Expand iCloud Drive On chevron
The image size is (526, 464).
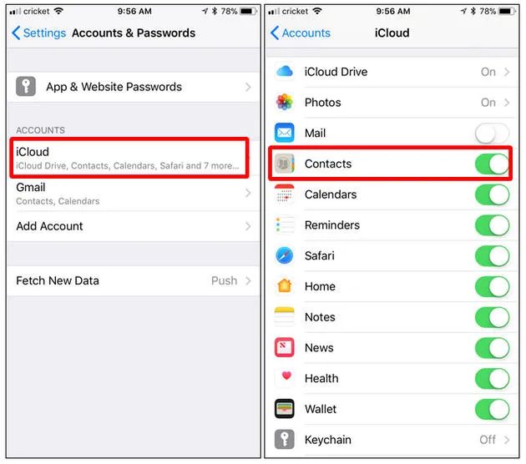[507, 72]
